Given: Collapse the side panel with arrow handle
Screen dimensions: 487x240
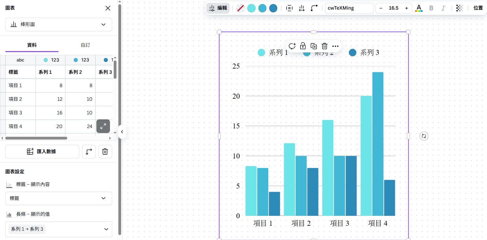Looking at the screenshot, I should (122, 132).
